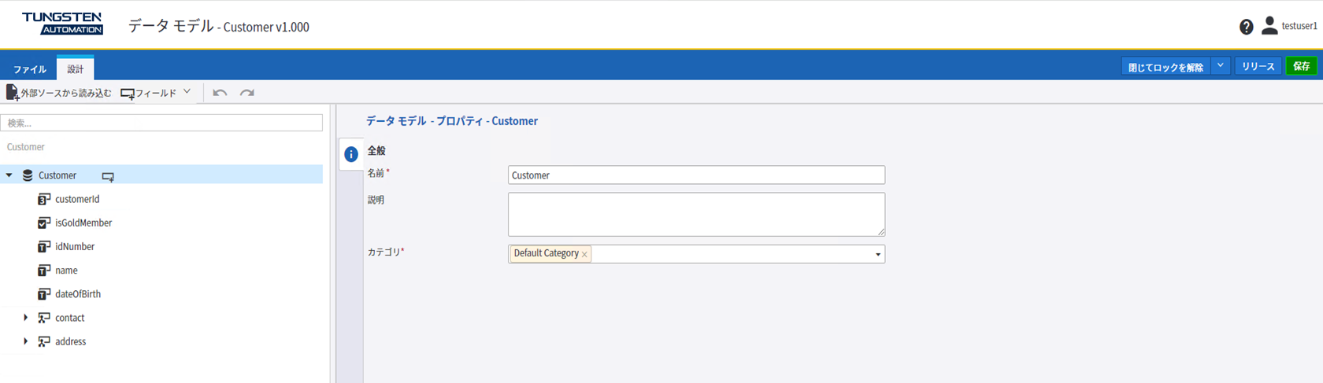Click the Customer database model icon
Viewport: 1323px width, 383px height.
click(x=28, y=175)
